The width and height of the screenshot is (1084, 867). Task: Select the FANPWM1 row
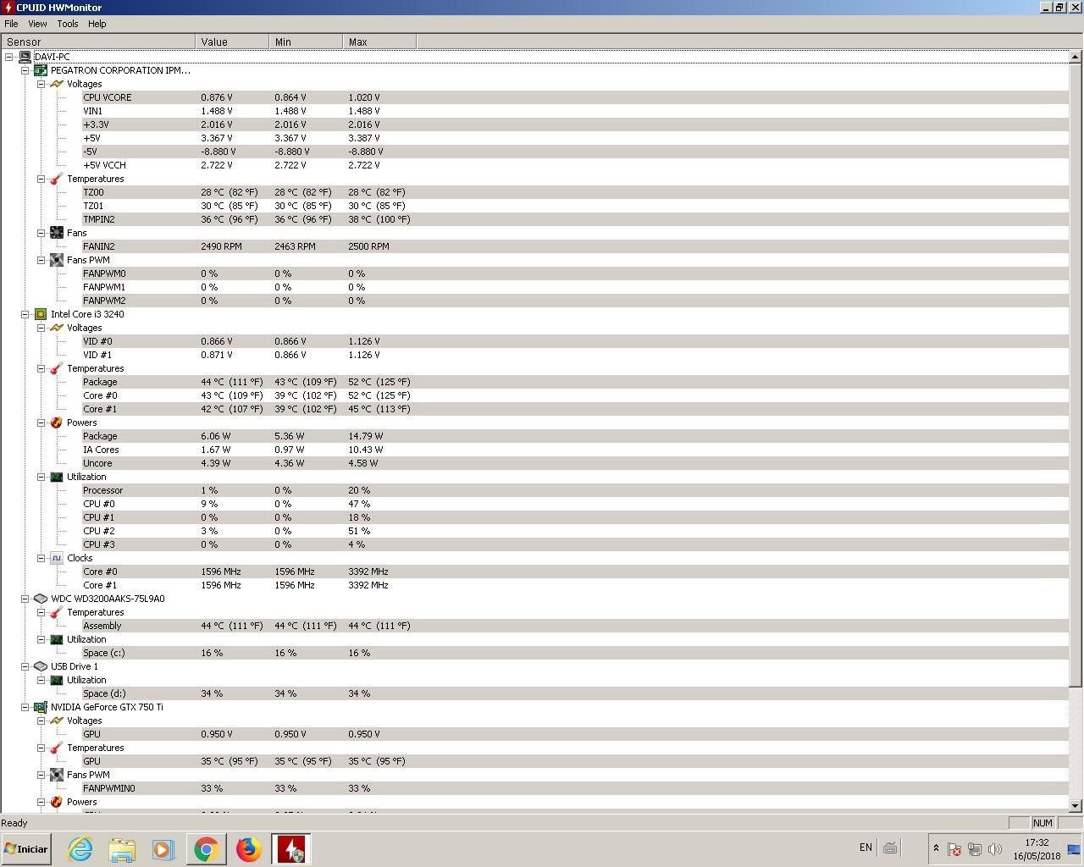(x=575, y=287)
